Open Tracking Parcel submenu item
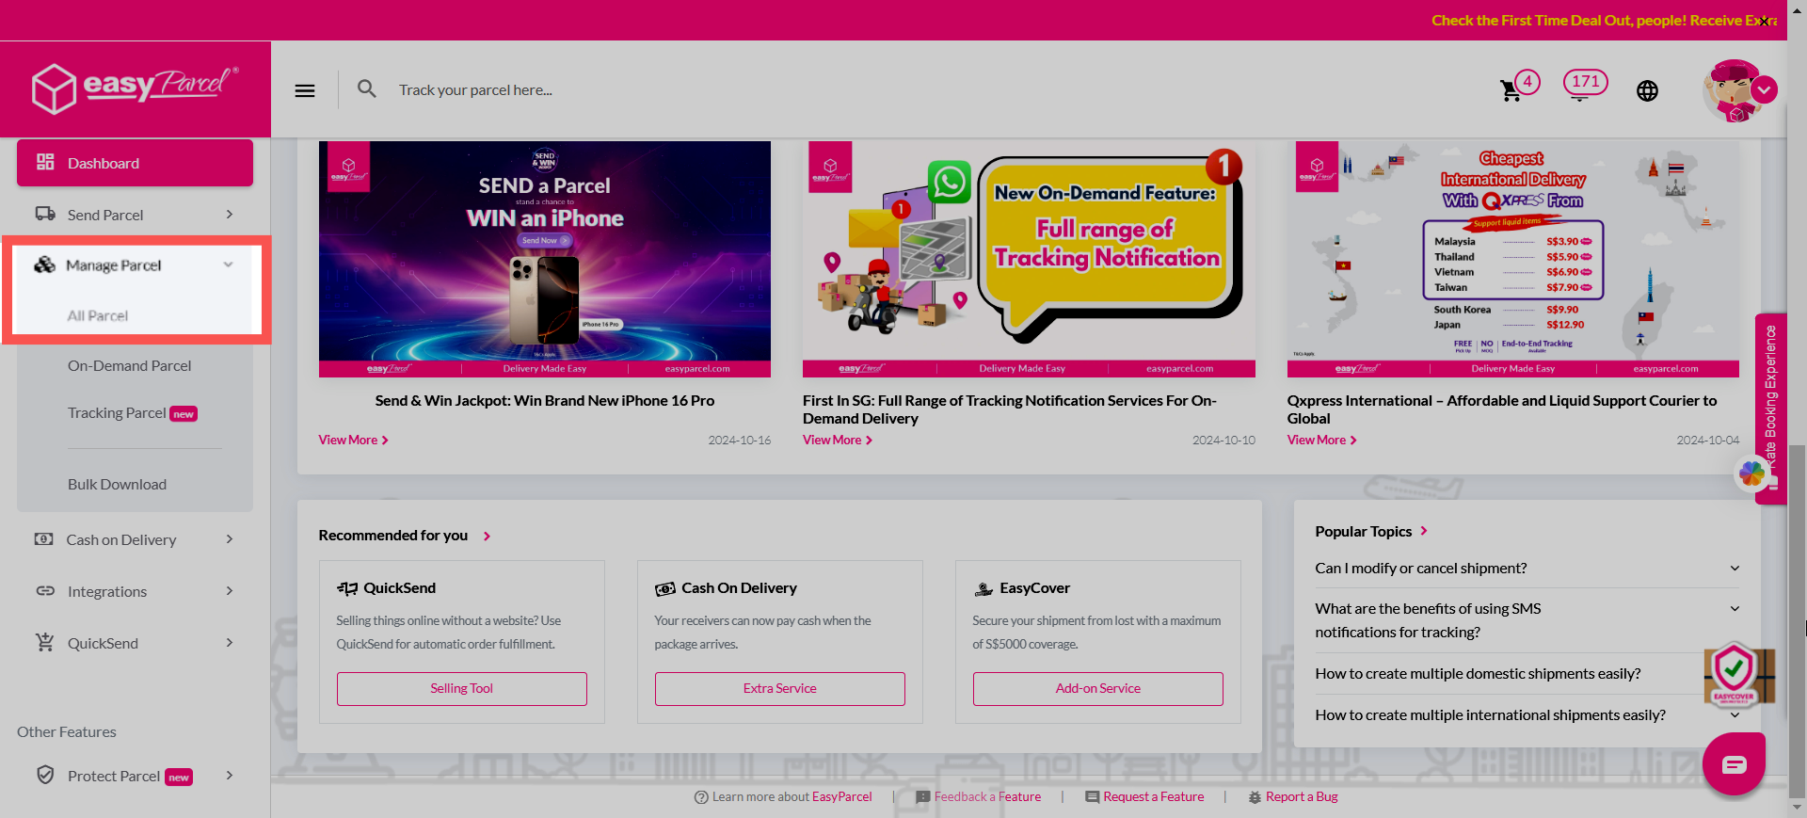This screenshot has height=818, width=1807. pyautogui.click(x=132, y=412)
